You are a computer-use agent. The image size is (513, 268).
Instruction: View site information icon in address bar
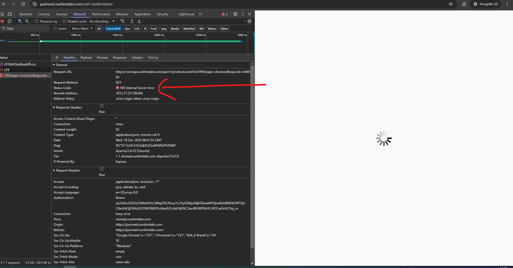[34, 4]
